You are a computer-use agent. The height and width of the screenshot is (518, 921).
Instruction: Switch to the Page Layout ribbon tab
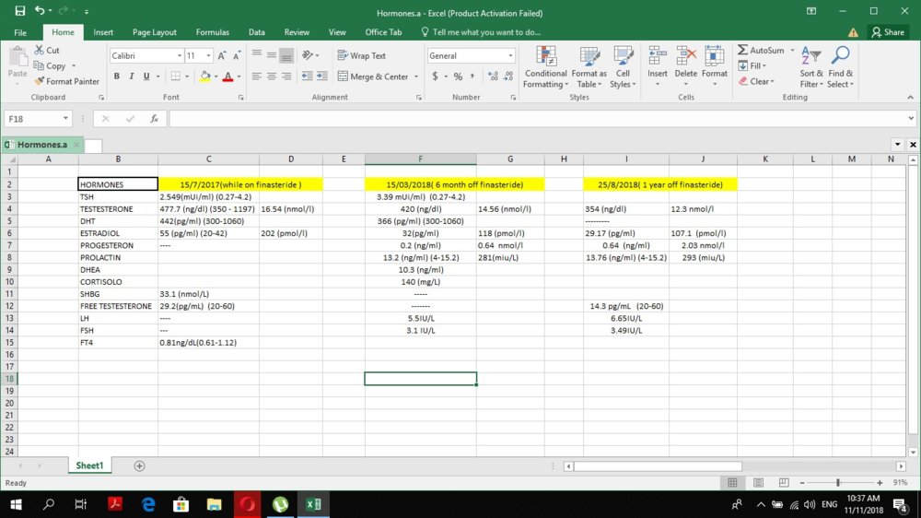click(154, 32)
